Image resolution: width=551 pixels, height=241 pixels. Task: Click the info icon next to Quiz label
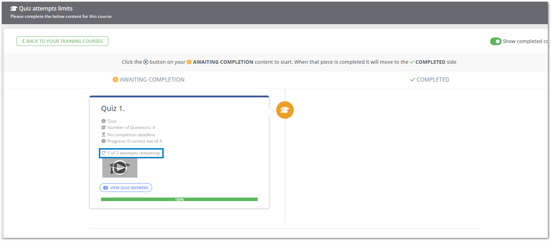[103, 121]
